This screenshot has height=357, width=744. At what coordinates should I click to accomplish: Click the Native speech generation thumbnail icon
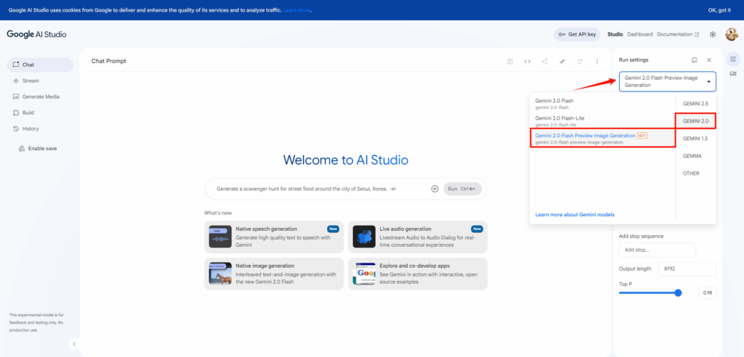tap(220, 237)
